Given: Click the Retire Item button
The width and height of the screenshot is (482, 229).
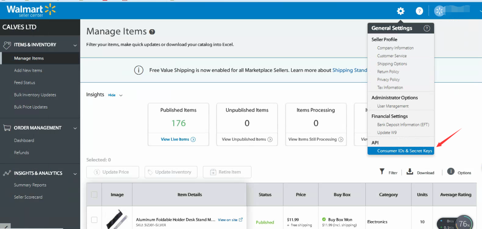Looking at the screenshot, I should (227, 172).
